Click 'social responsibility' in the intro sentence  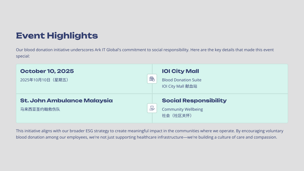170,50
